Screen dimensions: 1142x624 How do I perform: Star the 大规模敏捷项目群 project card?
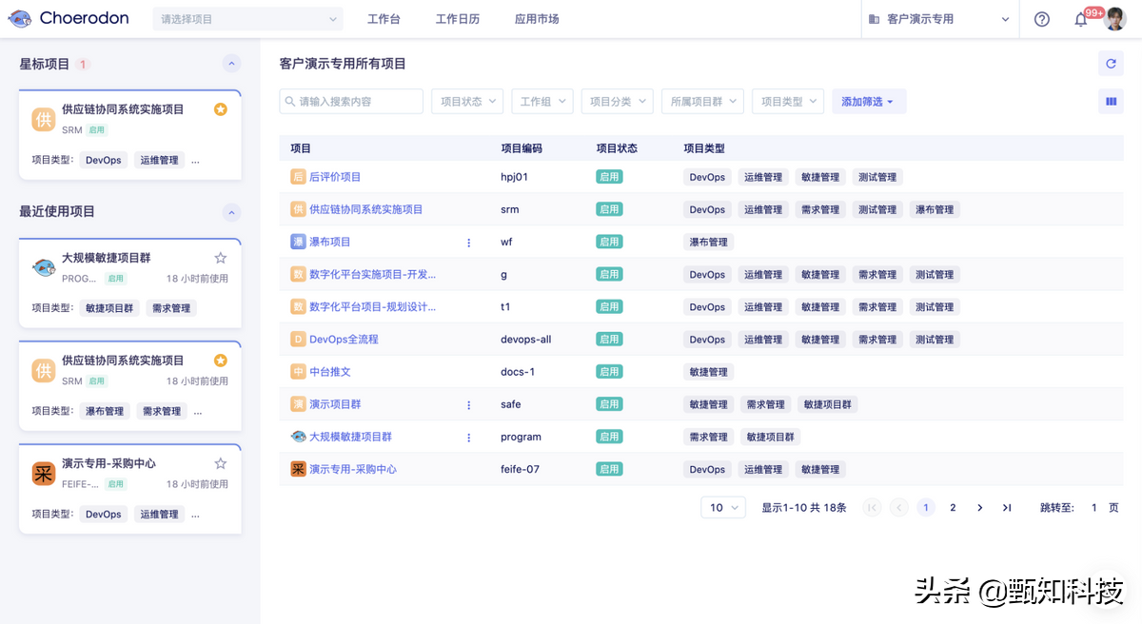(x=220, y=257)
